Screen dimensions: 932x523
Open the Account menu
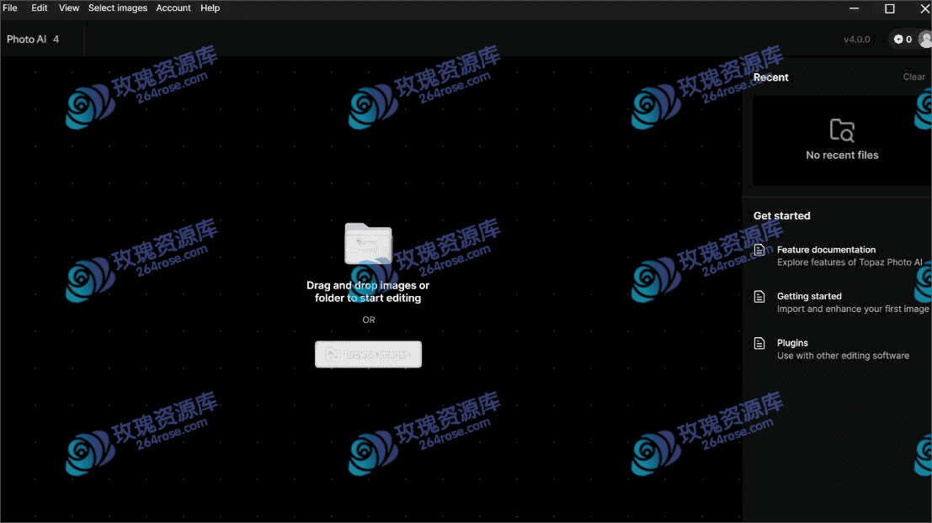coord(173,8)
